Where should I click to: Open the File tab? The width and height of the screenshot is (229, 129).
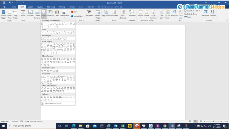(4, 7)
